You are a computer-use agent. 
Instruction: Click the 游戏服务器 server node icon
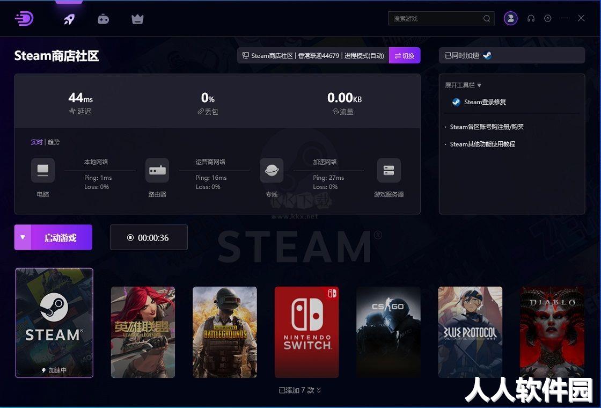[x=389, y=170]
